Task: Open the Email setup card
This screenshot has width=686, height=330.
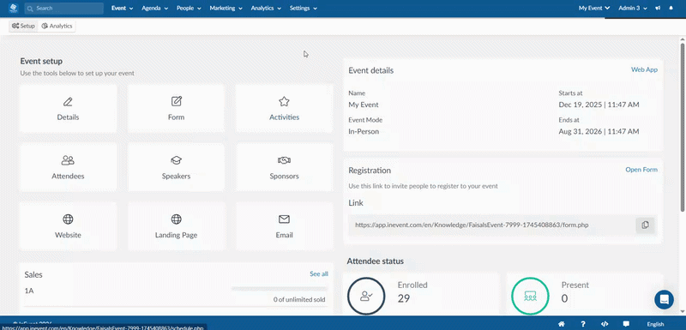Action: pyautogui.click(x=284, y=226)
